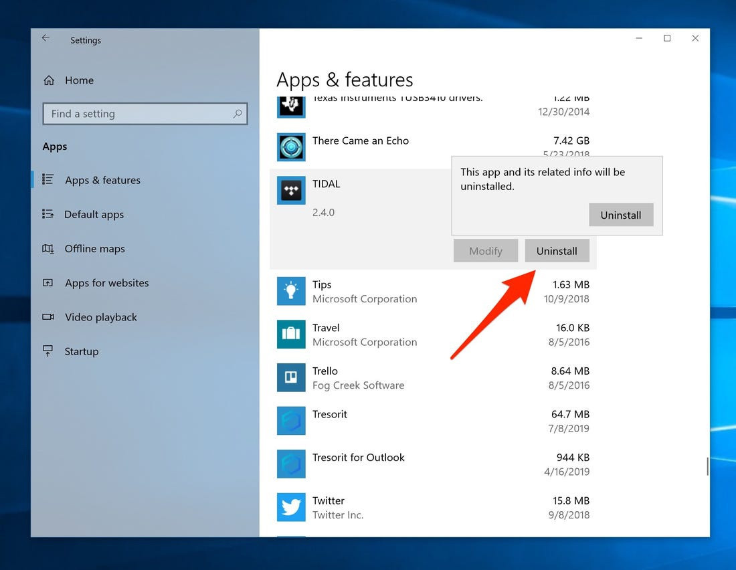Select the TIDAL app icon
This screenshot has width=736, height=570.
click(291, 191)
